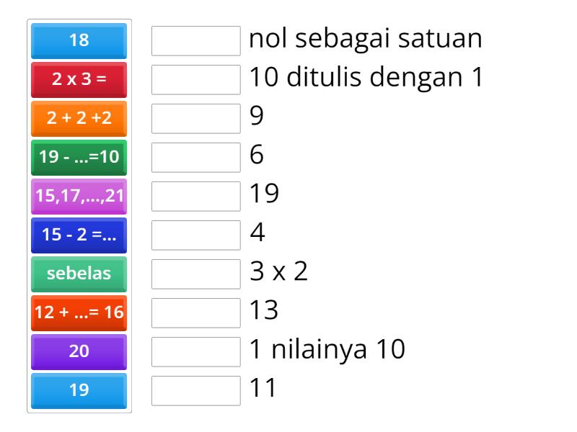Select the box beside 1 nilainya 10
Viewport: 577px width, 432px height.
195,351
